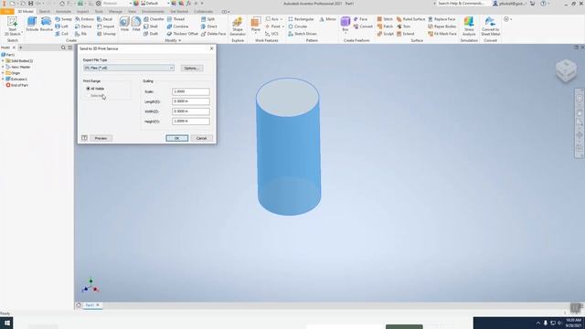Cancel the Send to 3D Print Service dialog
Viewport: 585px width, 329px height.
201,138
